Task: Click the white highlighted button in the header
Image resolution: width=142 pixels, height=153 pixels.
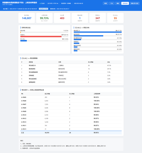Action: (x=125, y=3)
